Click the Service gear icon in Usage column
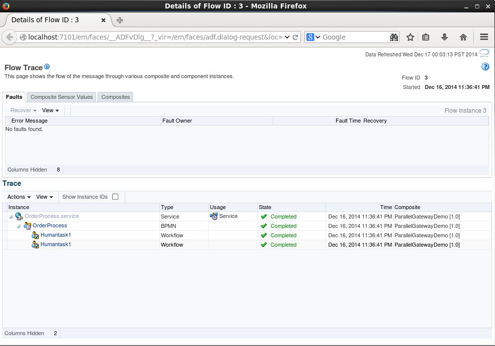The height and width of the screenshot is (346, 495). point(213,216)
